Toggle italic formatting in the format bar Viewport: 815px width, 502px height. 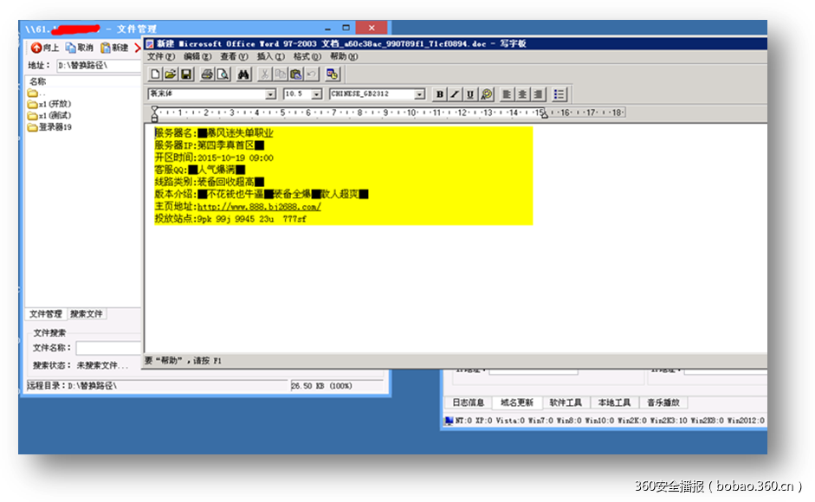click(x=454, y=93)
